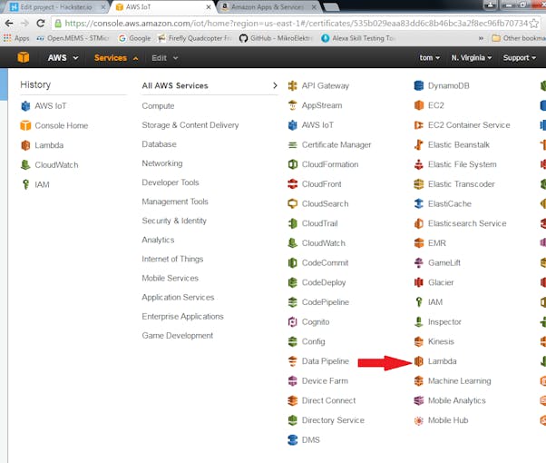Expand All AWS Services arrow
The width and height of the screenshot is (546, 463).
(275, 85)
